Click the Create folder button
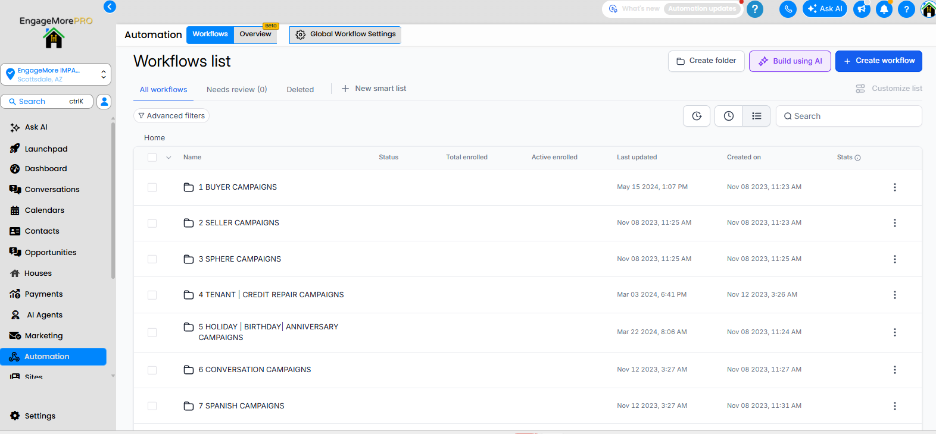 [706, 61]
